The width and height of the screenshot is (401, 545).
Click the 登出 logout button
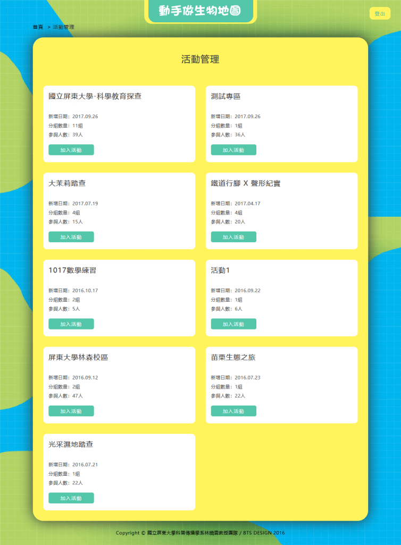click(380, 13)
